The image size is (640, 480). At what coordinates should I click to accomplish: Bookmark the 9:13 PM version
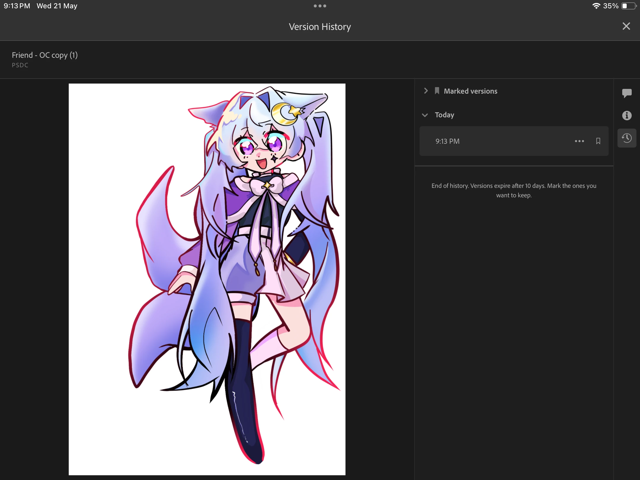598,141
